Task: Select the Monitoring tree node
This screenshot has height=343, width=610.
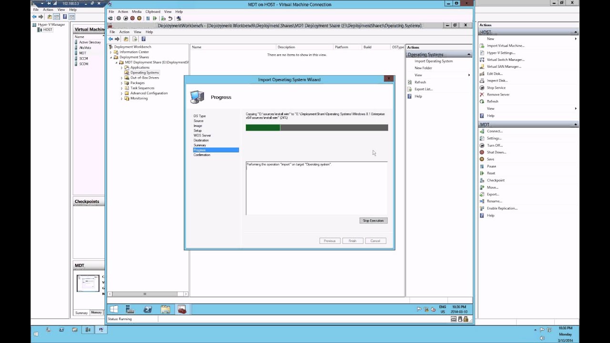Action: [x=139, y=98]
